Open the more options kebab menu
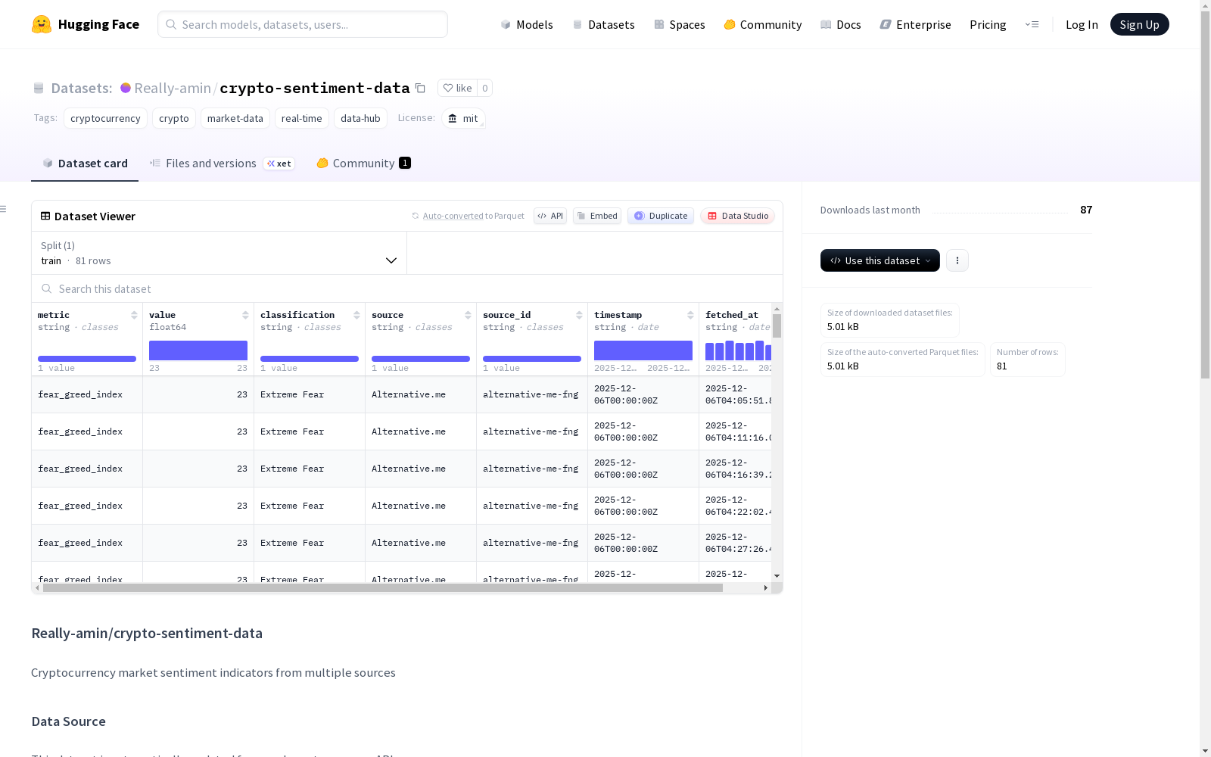Screen dimensions: 1211x757 pyautogui.click(x=957, y=260)
